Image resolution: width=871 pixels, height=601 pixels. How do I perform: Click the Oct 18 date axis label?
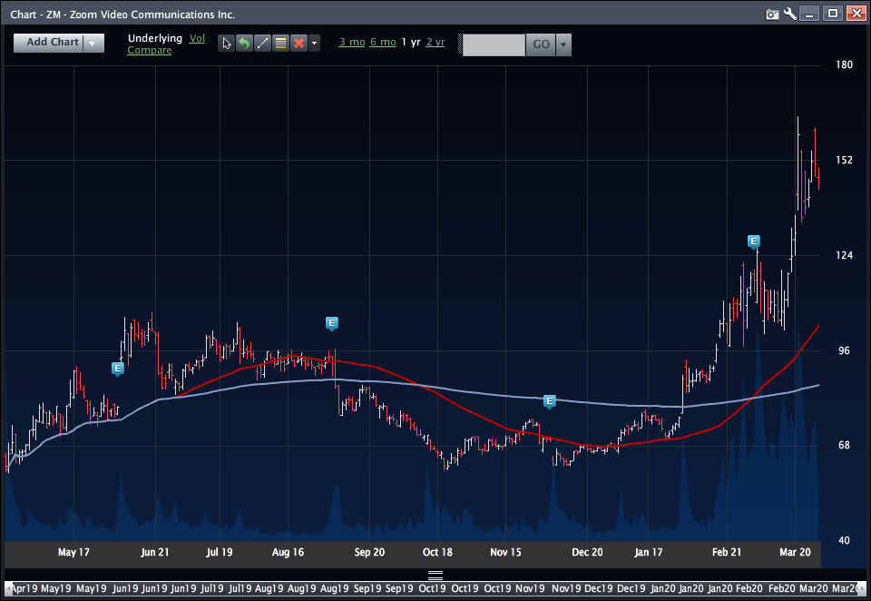point(437,552)
